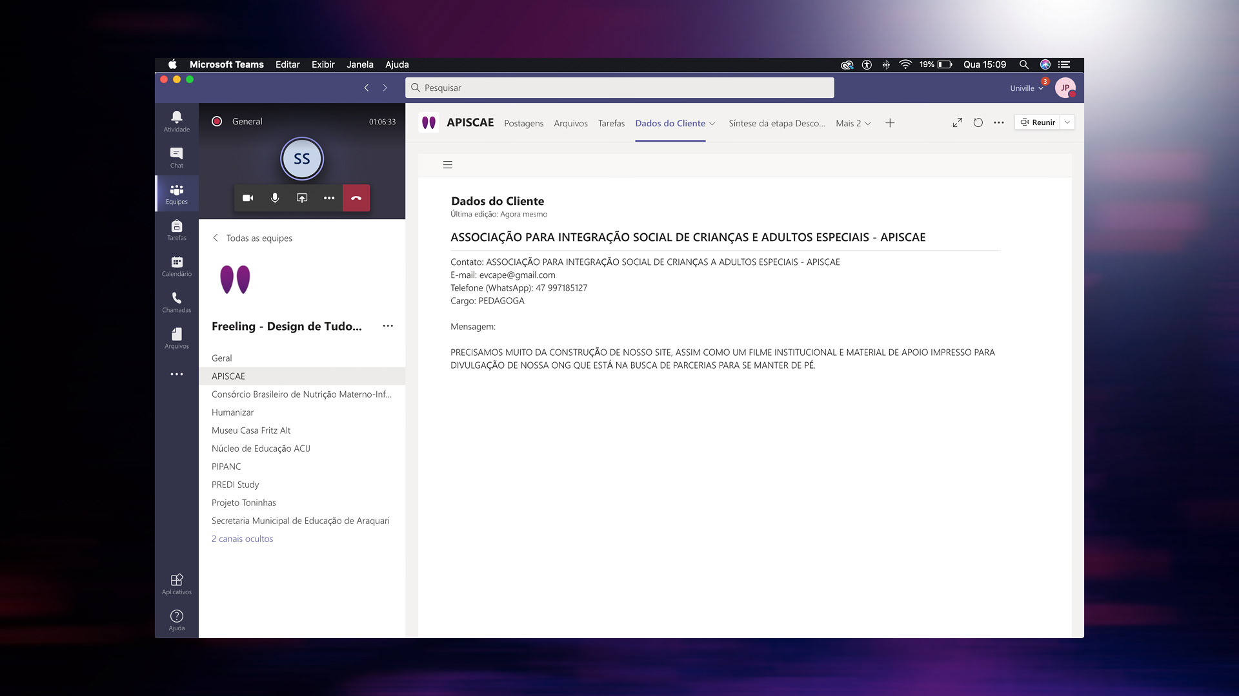Reload the tab with refresh icon
1239x696 pixels.
[978, 122]
